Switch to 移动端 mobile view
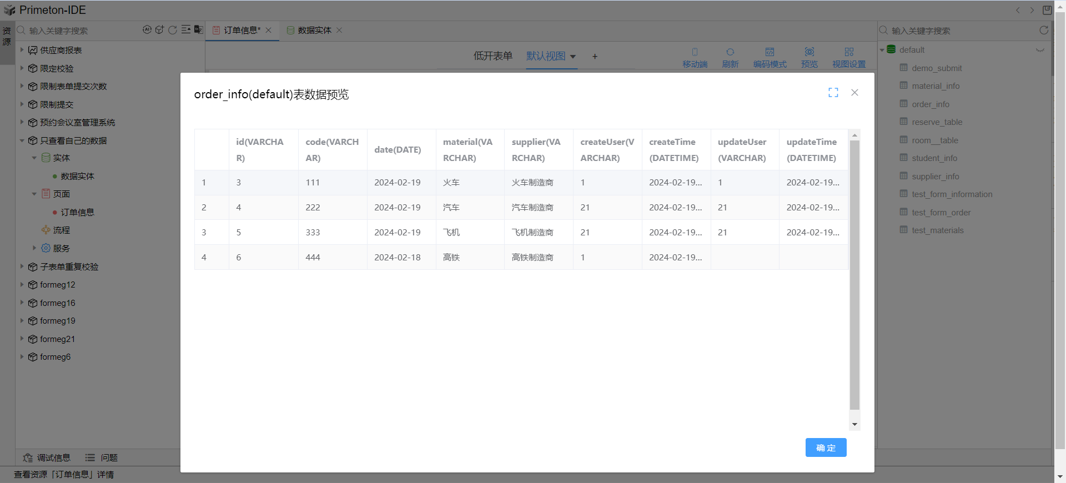Image resolution: width=1066 pixels, height=483 pixels. click(695, 57)
